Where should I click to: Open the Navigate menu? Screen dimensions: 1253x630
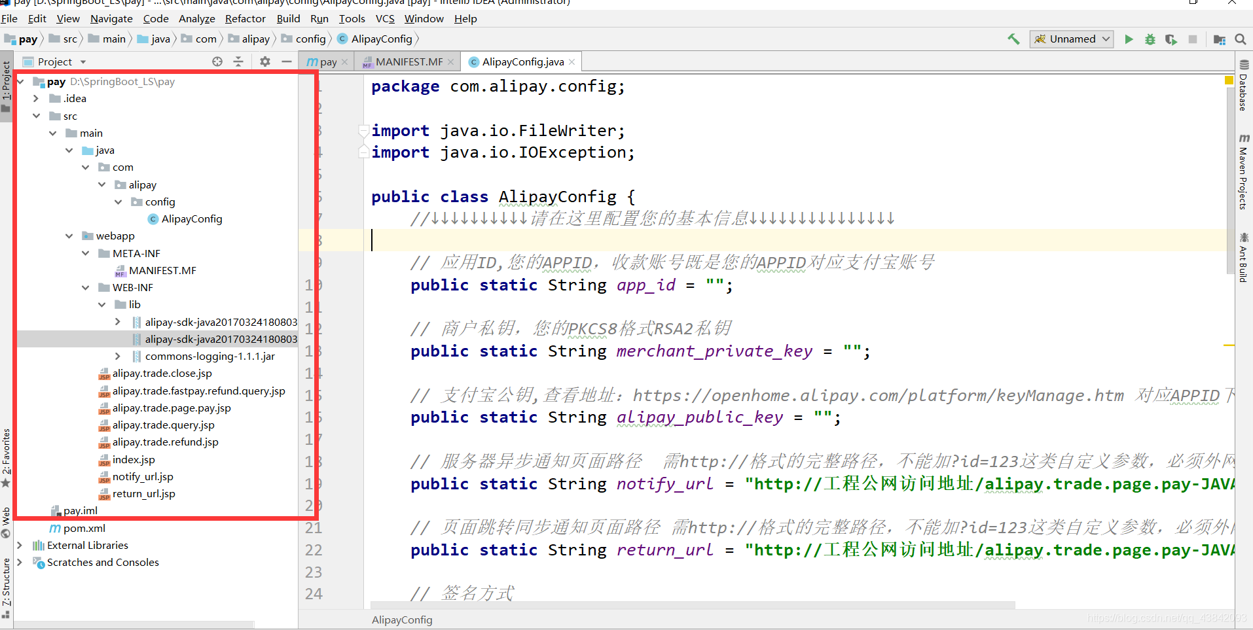tap(111, 19)
